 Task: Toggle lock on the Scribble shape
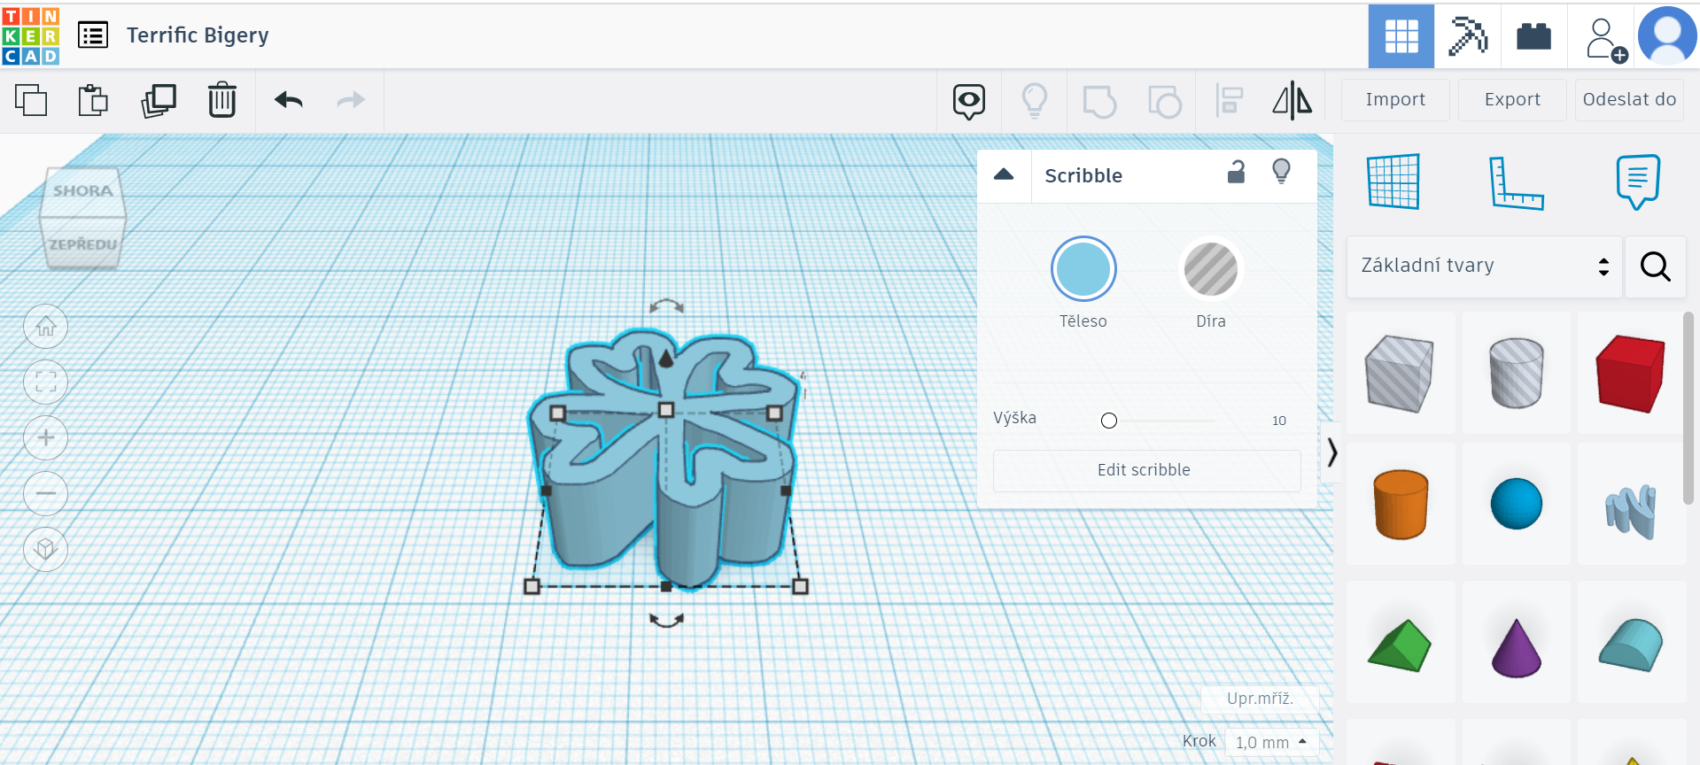pos(1236,172)
